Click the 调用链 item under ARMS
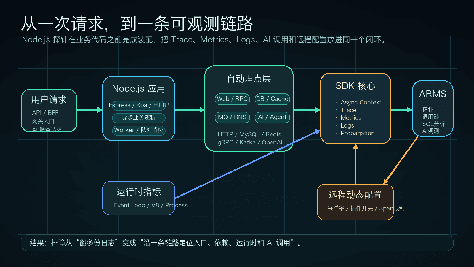Viewport: 474px width, 267px height. [x=430, y=117]
